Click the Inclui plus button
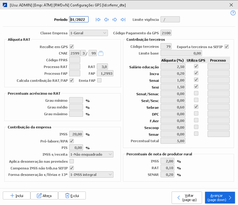Viewport: 238px width, 205px height. (x=17, y=196)
